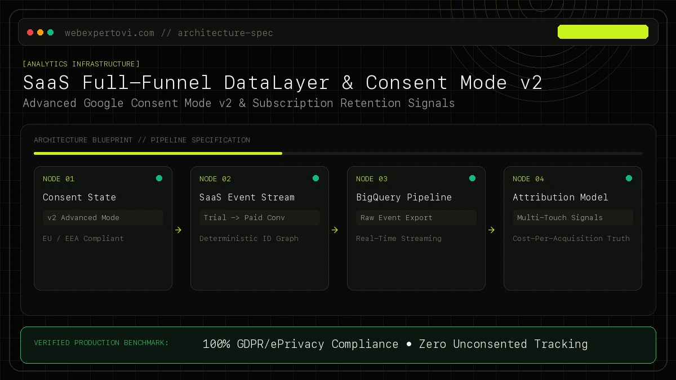
Task: Click the webexpertovi.com // architecture-spec address text
Action: point(169,33)
